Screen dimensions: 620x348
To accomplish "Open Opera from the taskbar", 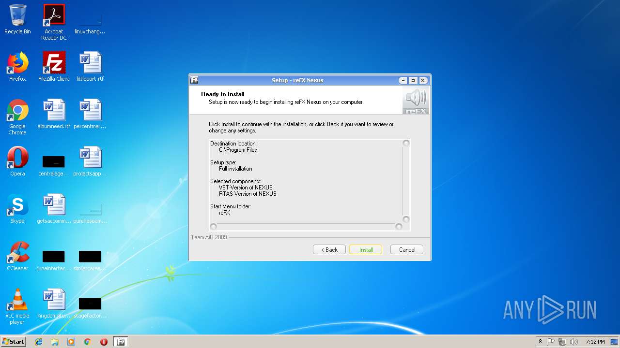I will (x=104, y=342).
